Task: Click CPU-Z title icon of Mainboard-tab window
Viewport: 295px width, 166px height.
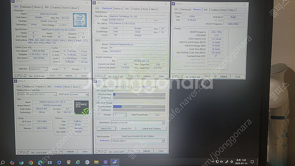Action: tap(94, 3)
